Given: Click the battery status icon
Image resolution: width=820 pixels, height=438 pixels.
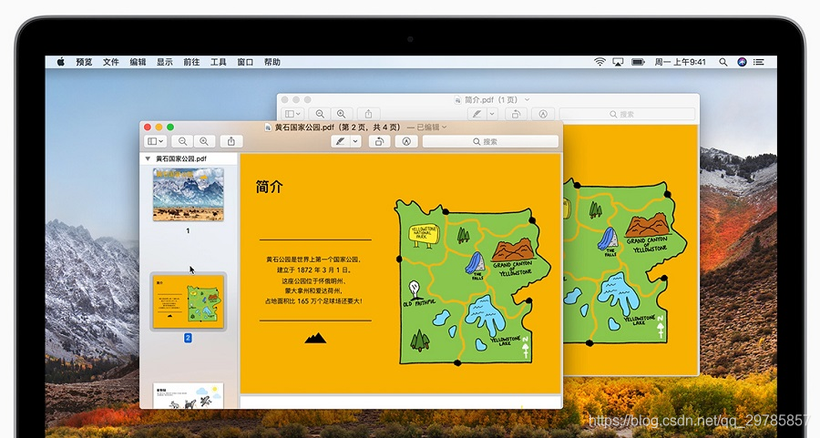Looking at the screenshot, I should [x=638, y=62].
